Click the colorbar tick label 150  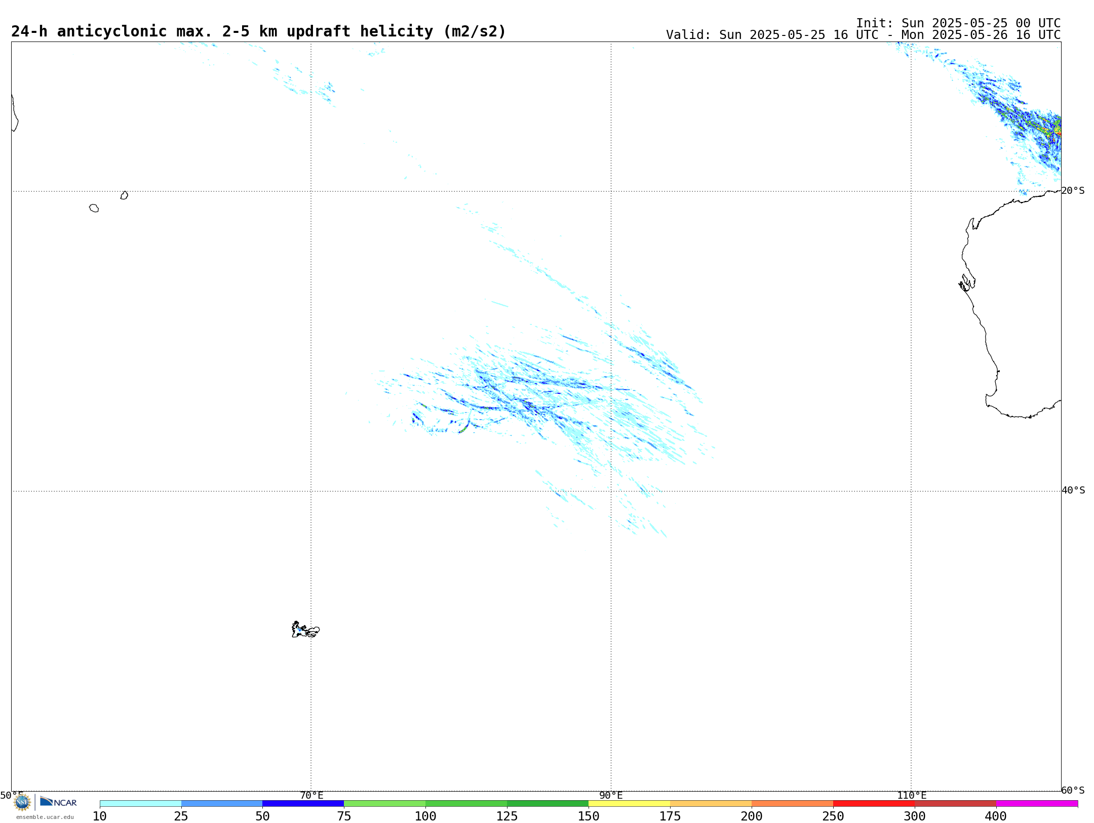coord(589,816)
